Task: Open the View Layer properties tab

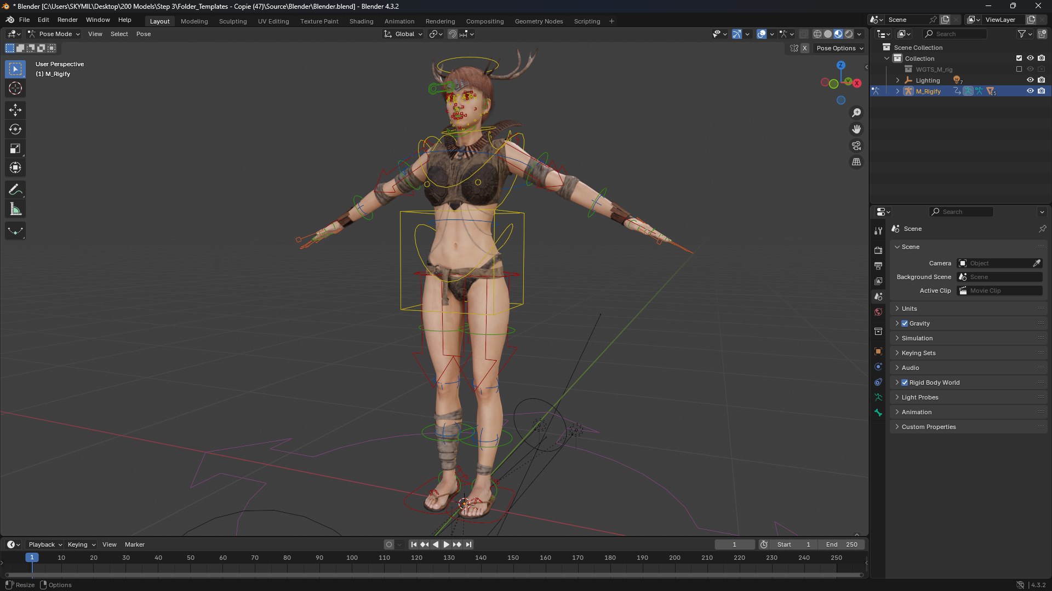Action: point(878,281)
